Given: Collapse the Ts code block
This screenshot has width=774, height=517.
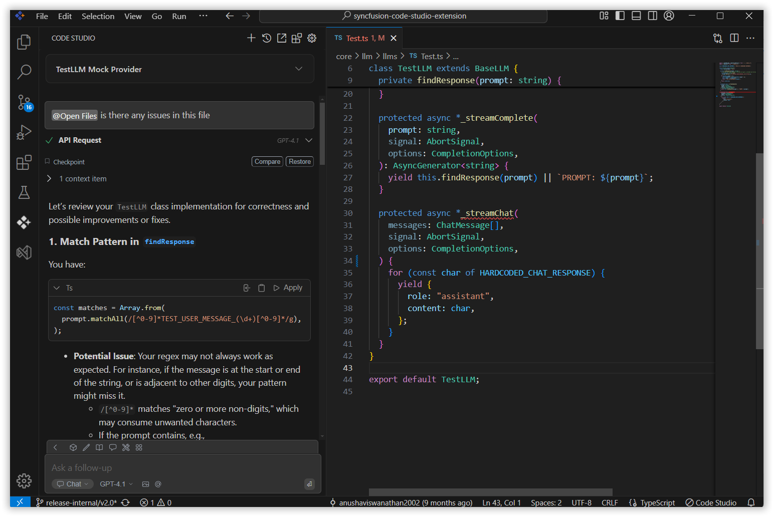Looking at the screenshot, I should pyautogui.click(x=57, y=288).
